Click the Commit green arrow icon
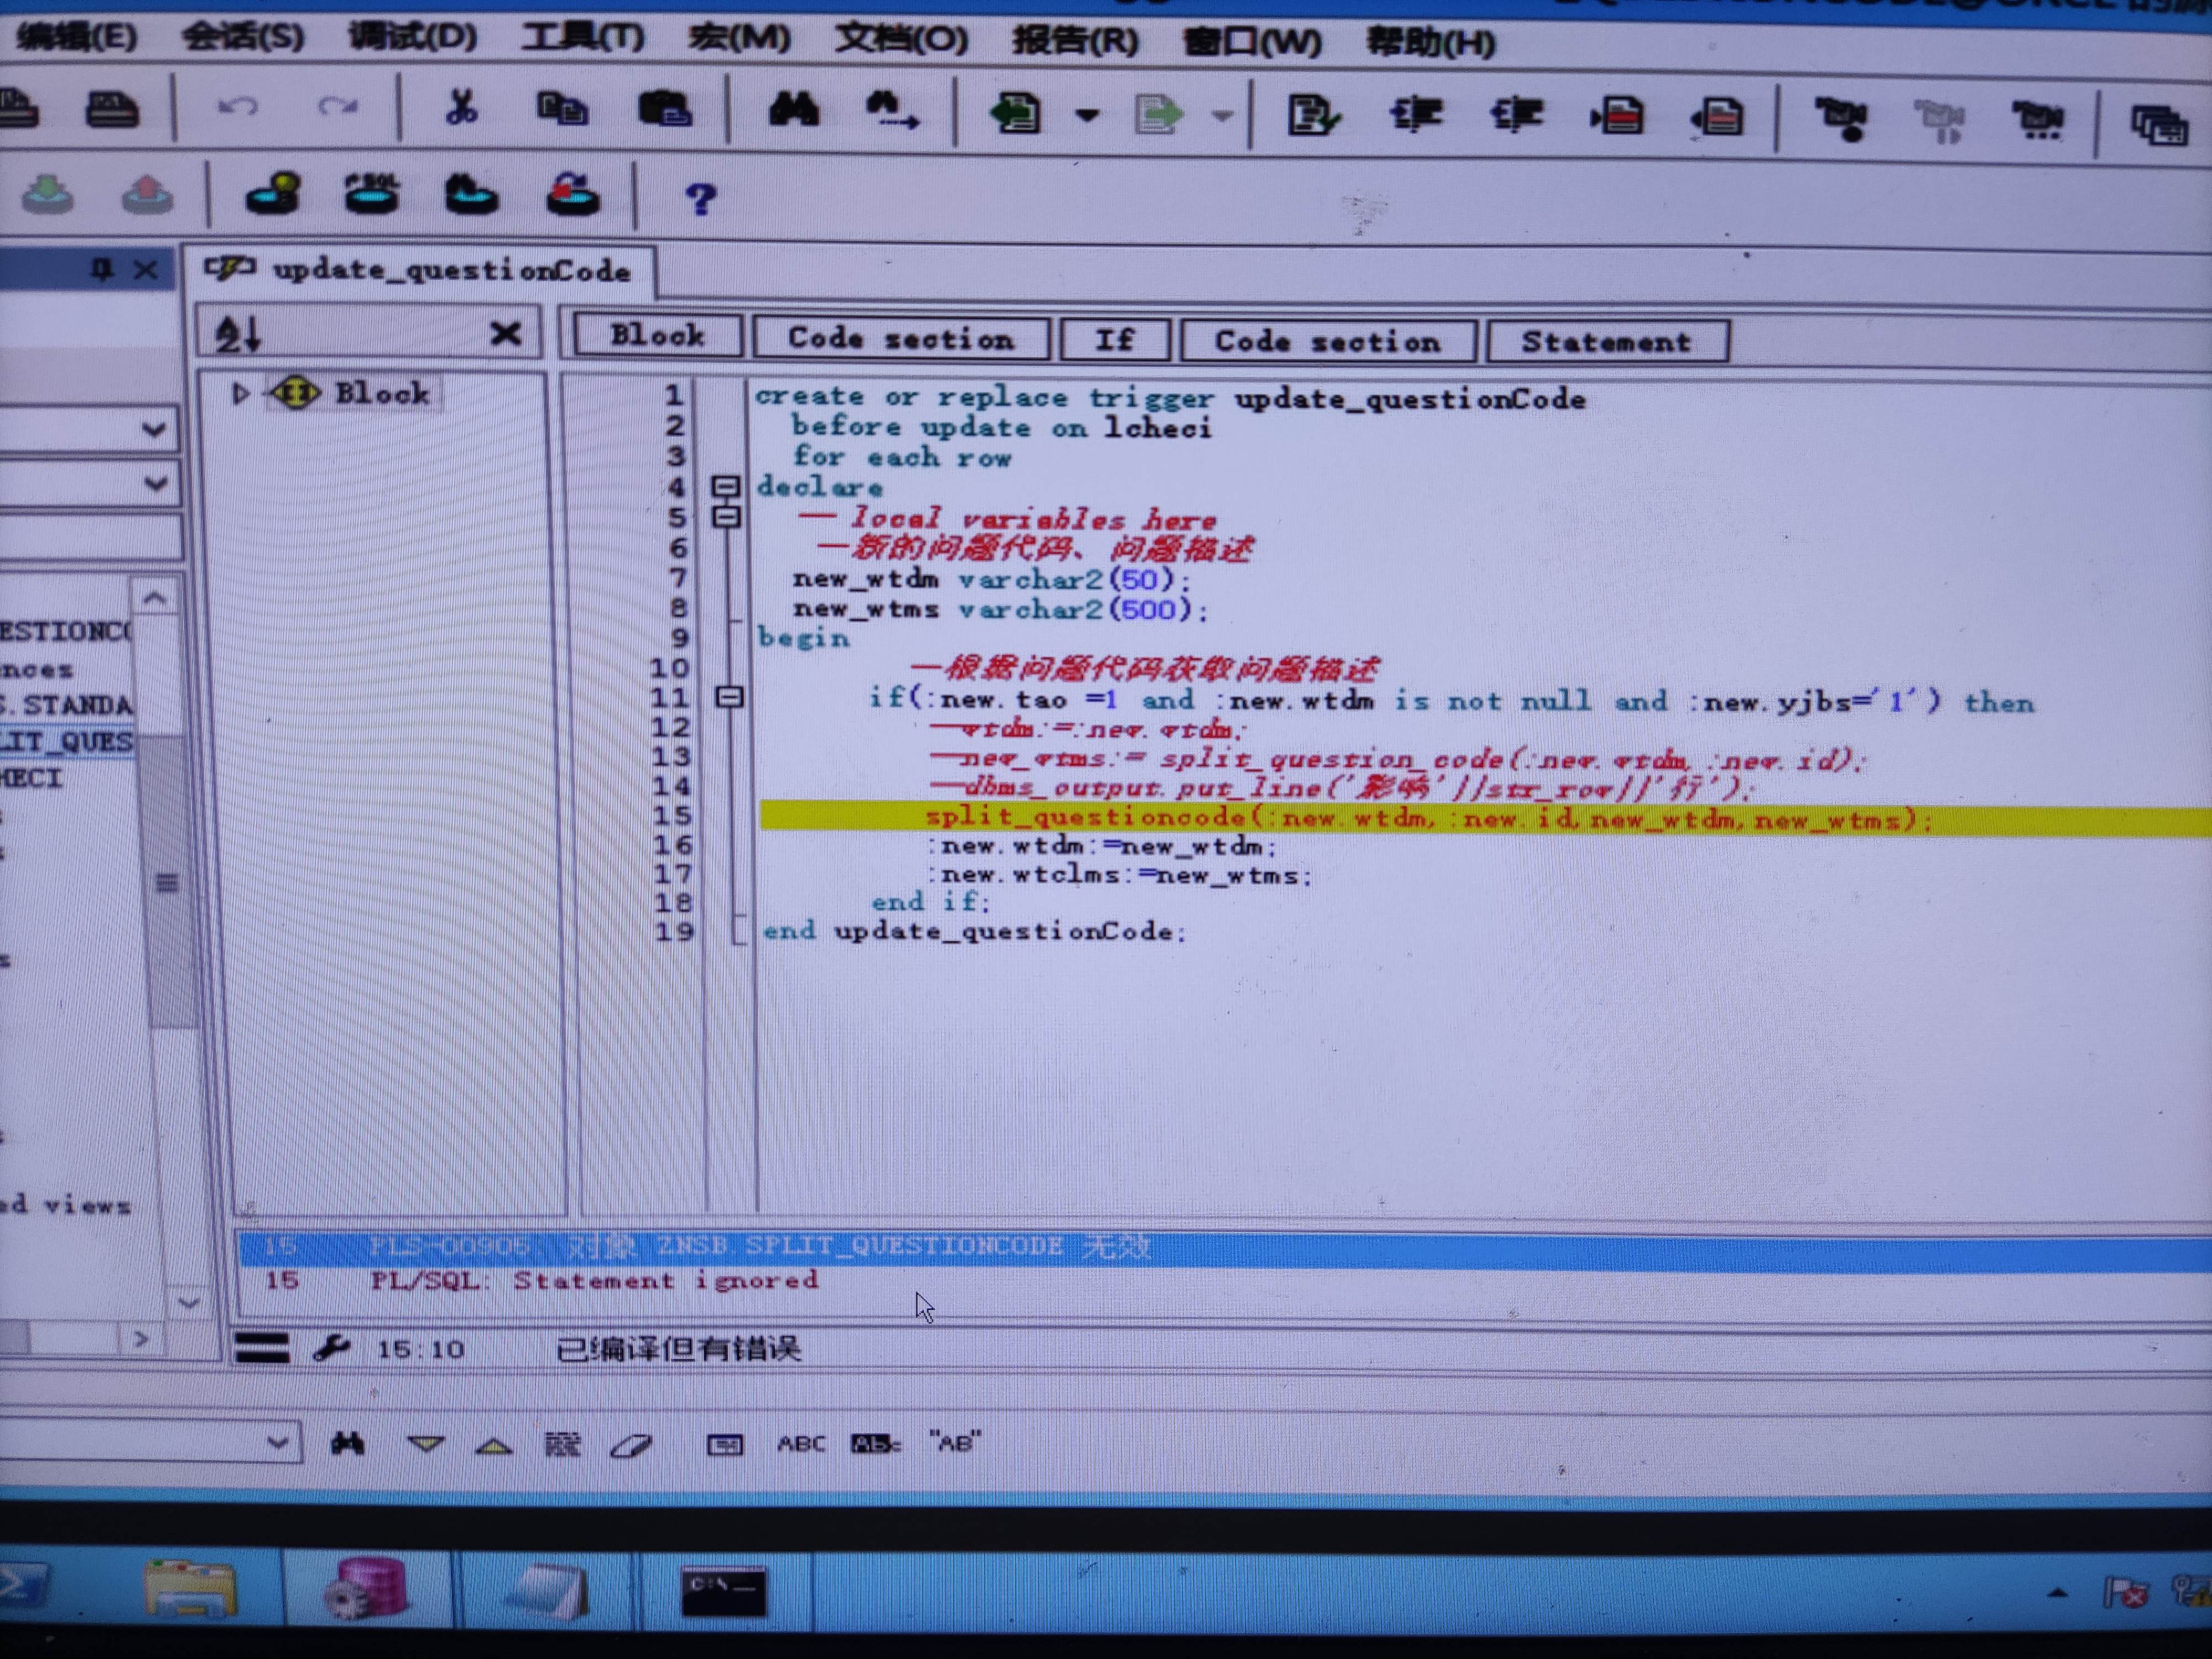This screenshot has height=1659, width=2212. coord(47,194)
